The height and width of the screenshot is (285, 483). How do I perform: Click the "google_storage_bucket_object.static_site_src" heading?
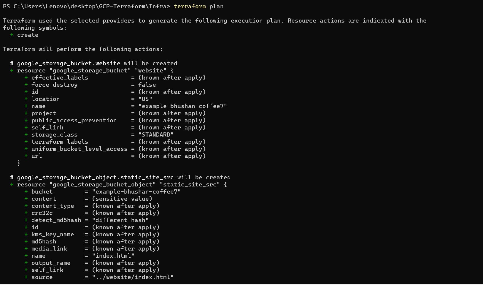tap(95, 178)
